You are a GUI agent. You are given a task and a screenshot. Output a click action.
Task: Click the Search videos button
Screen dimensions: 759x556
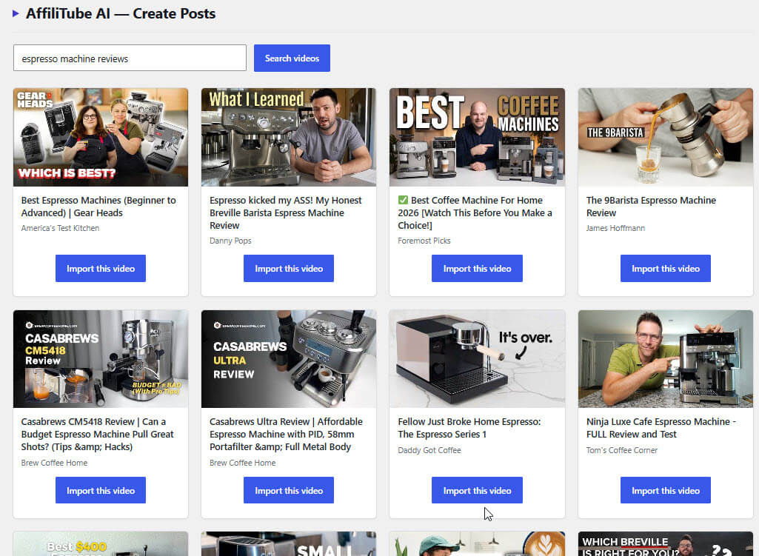click(x=292, y=58)
